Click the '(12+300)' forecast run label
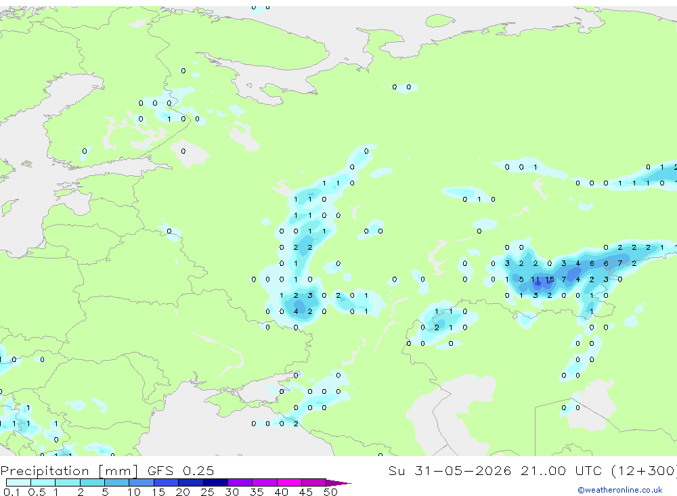The height and width of the screenshot is (496, 677). click(x=644, y=470)
